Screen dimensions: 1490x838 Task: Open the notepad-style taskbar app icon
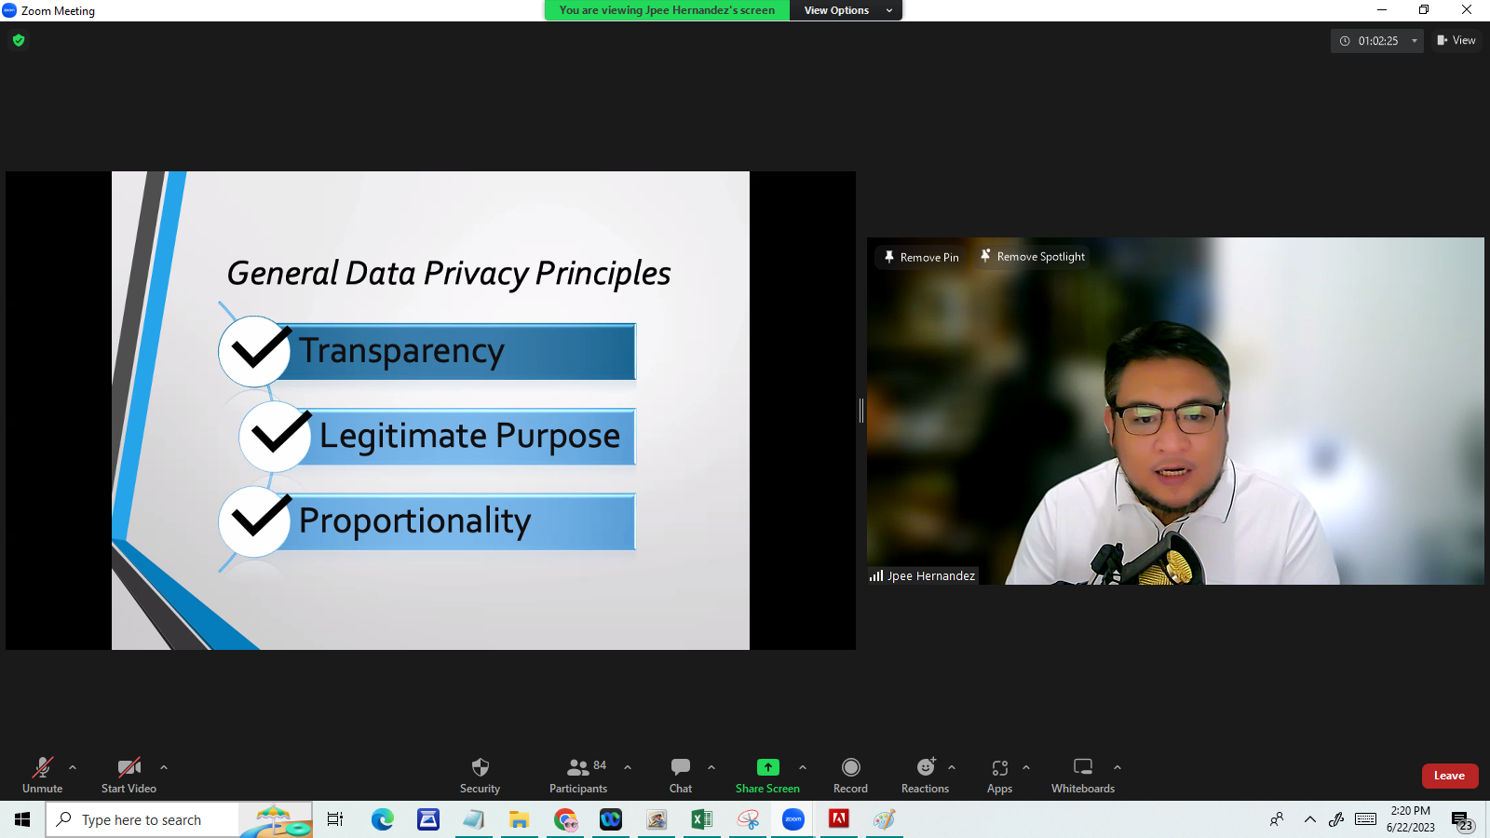(473, 819)
